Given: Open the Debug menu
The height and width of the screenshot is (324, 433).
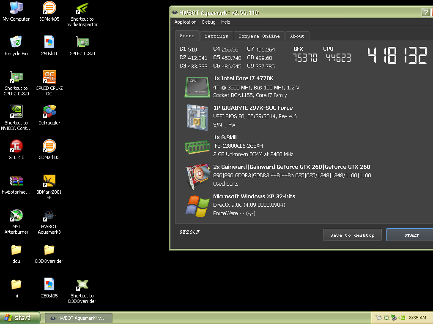Looking at the screenshot, I should 209,22.
